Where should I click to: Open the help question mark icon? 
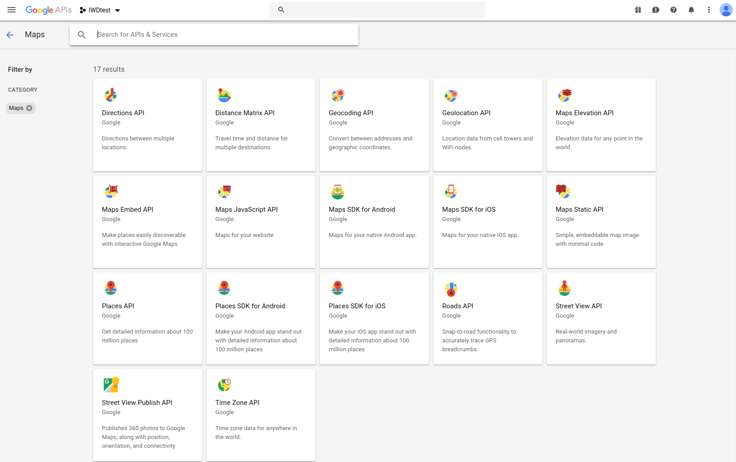tap(674, 10)
